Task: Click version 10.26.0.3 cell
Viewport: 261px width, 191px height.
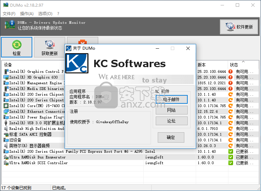Action: tap(207, 146)
